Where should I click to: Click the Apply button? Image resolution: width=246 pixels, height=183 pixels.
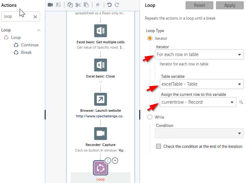point(230,5)
